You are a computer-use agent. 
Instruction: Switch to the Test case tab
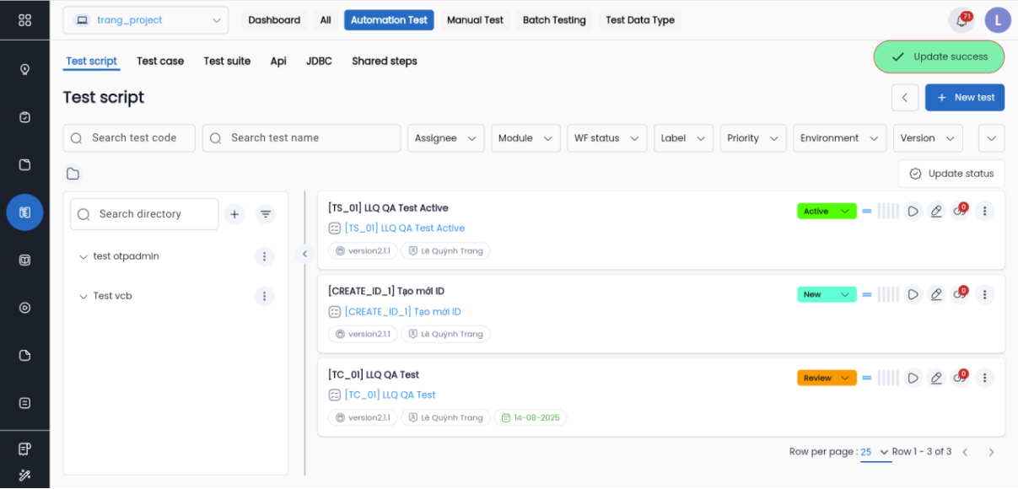tap(160, 61)
